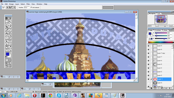
Task: Select Layer 7 row in layers list
Action: coord(162,57)
